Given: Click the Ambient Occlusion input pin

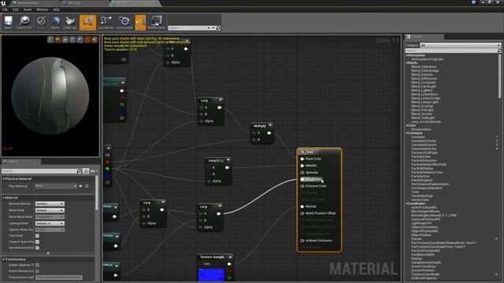Looking at the screenshot, I should (x=302, y=241).
